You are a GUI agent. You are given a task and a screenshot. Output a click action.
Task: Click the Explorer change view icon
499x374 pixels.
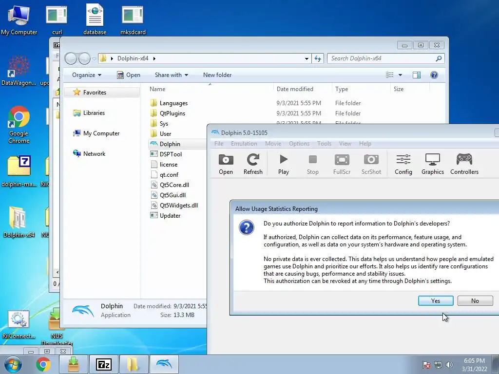click(x=389, y=75)
